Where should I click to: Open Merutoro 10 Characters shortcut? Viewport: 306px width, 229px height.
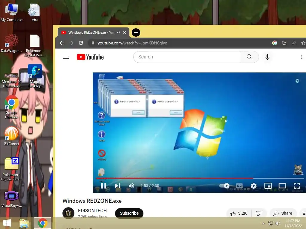coord(11,81)
